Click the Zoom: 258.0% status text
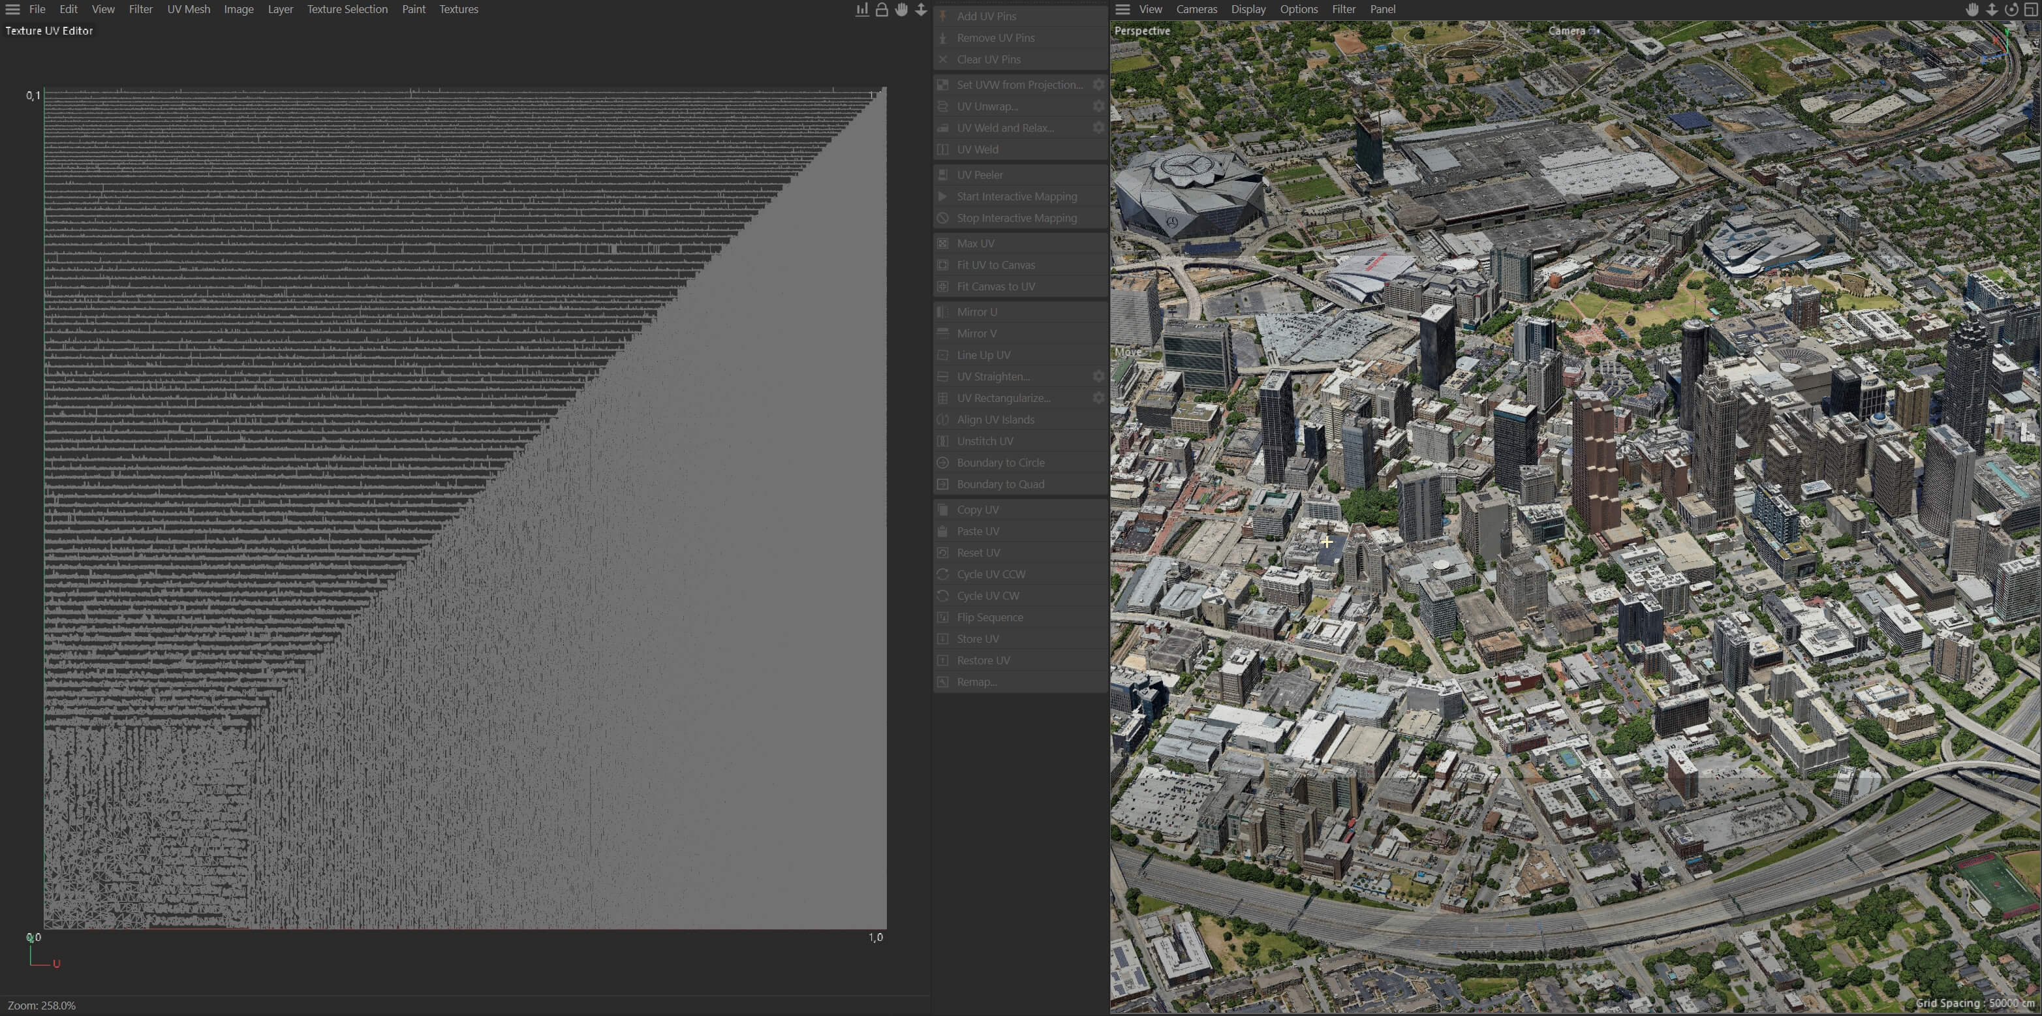Viewport: 2042px width, 1016px height. (x=41, y=1005)
